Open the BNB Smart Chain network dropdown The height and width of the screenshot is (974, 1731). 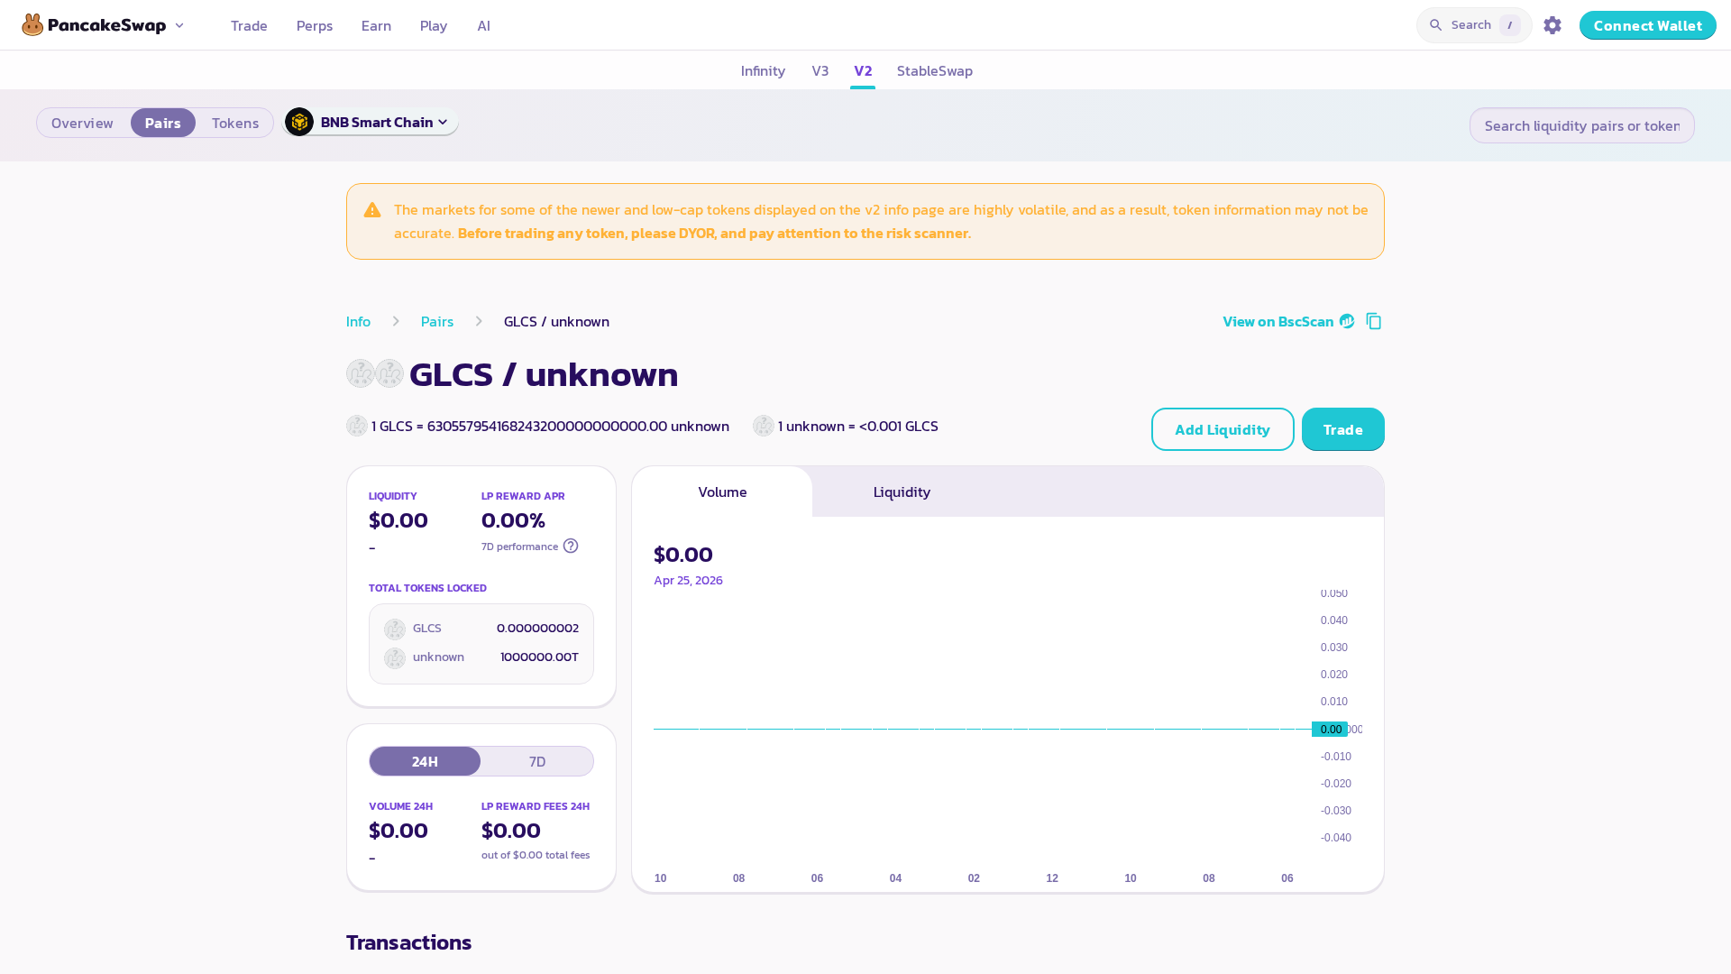pos(371,122)
